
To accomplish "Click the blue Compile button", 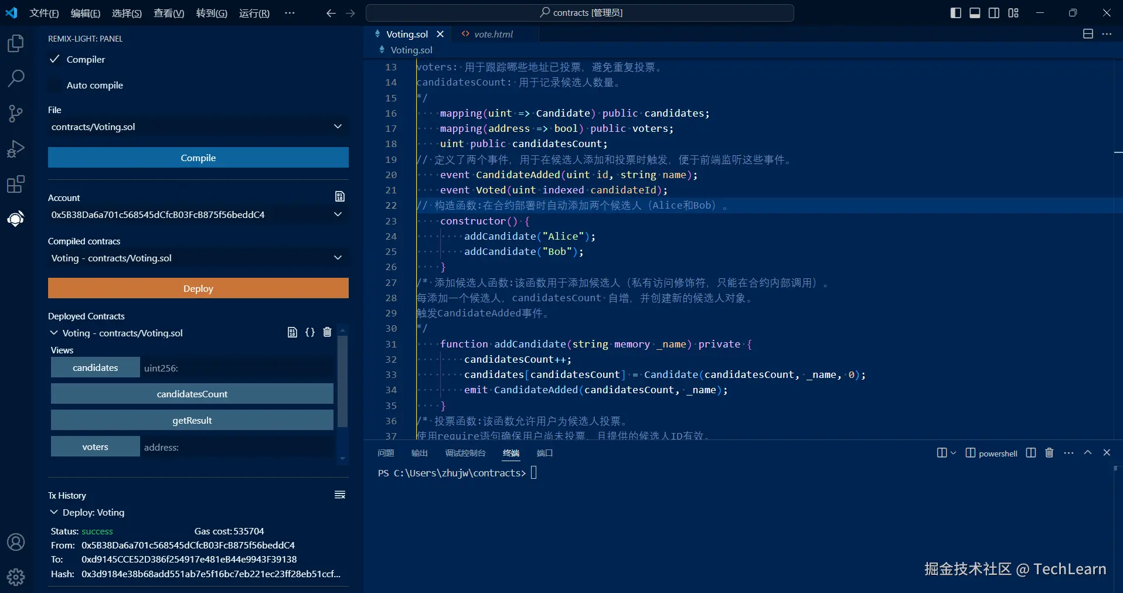I will click(x=198, y=158).
